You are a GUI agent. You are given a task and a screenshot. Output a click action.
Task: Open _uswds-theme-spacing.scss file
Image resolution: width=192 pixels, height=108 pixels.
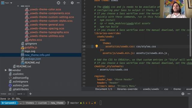47,28
